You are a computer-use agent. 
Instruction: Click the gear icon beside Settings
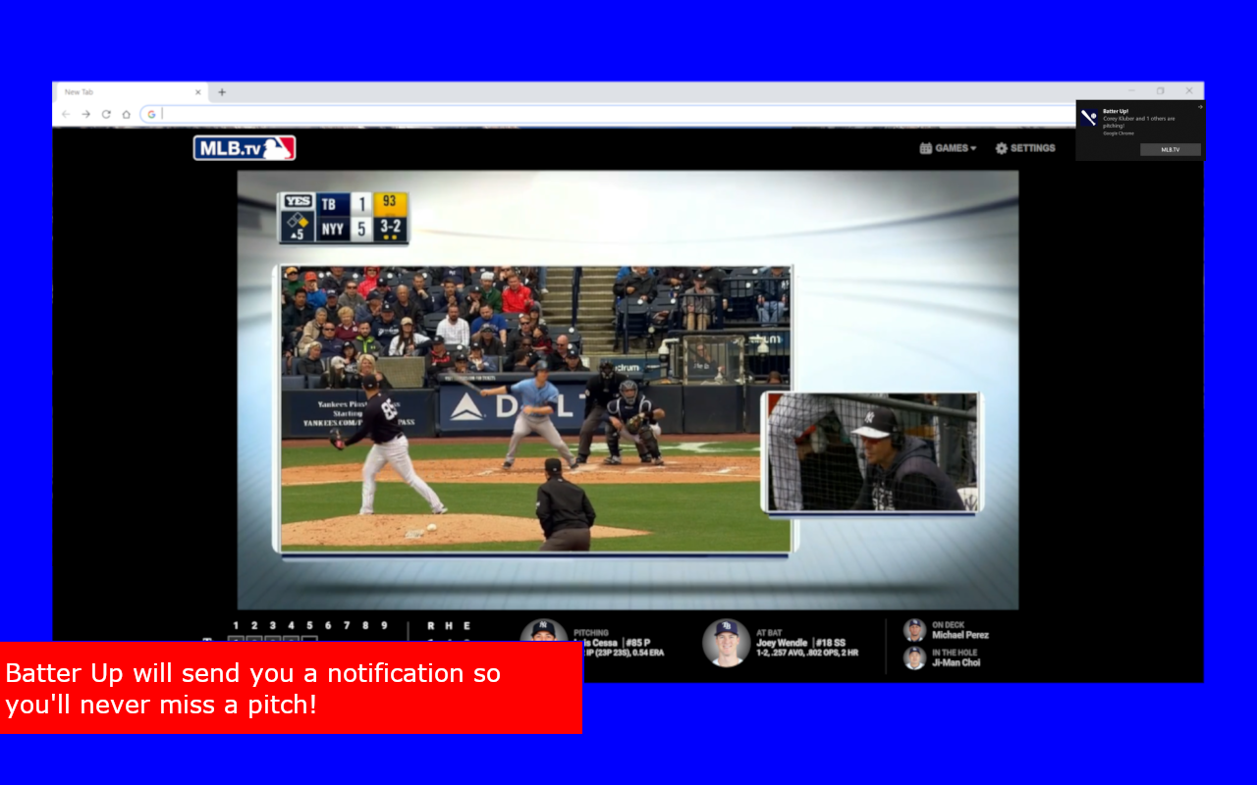point(1002,148)
